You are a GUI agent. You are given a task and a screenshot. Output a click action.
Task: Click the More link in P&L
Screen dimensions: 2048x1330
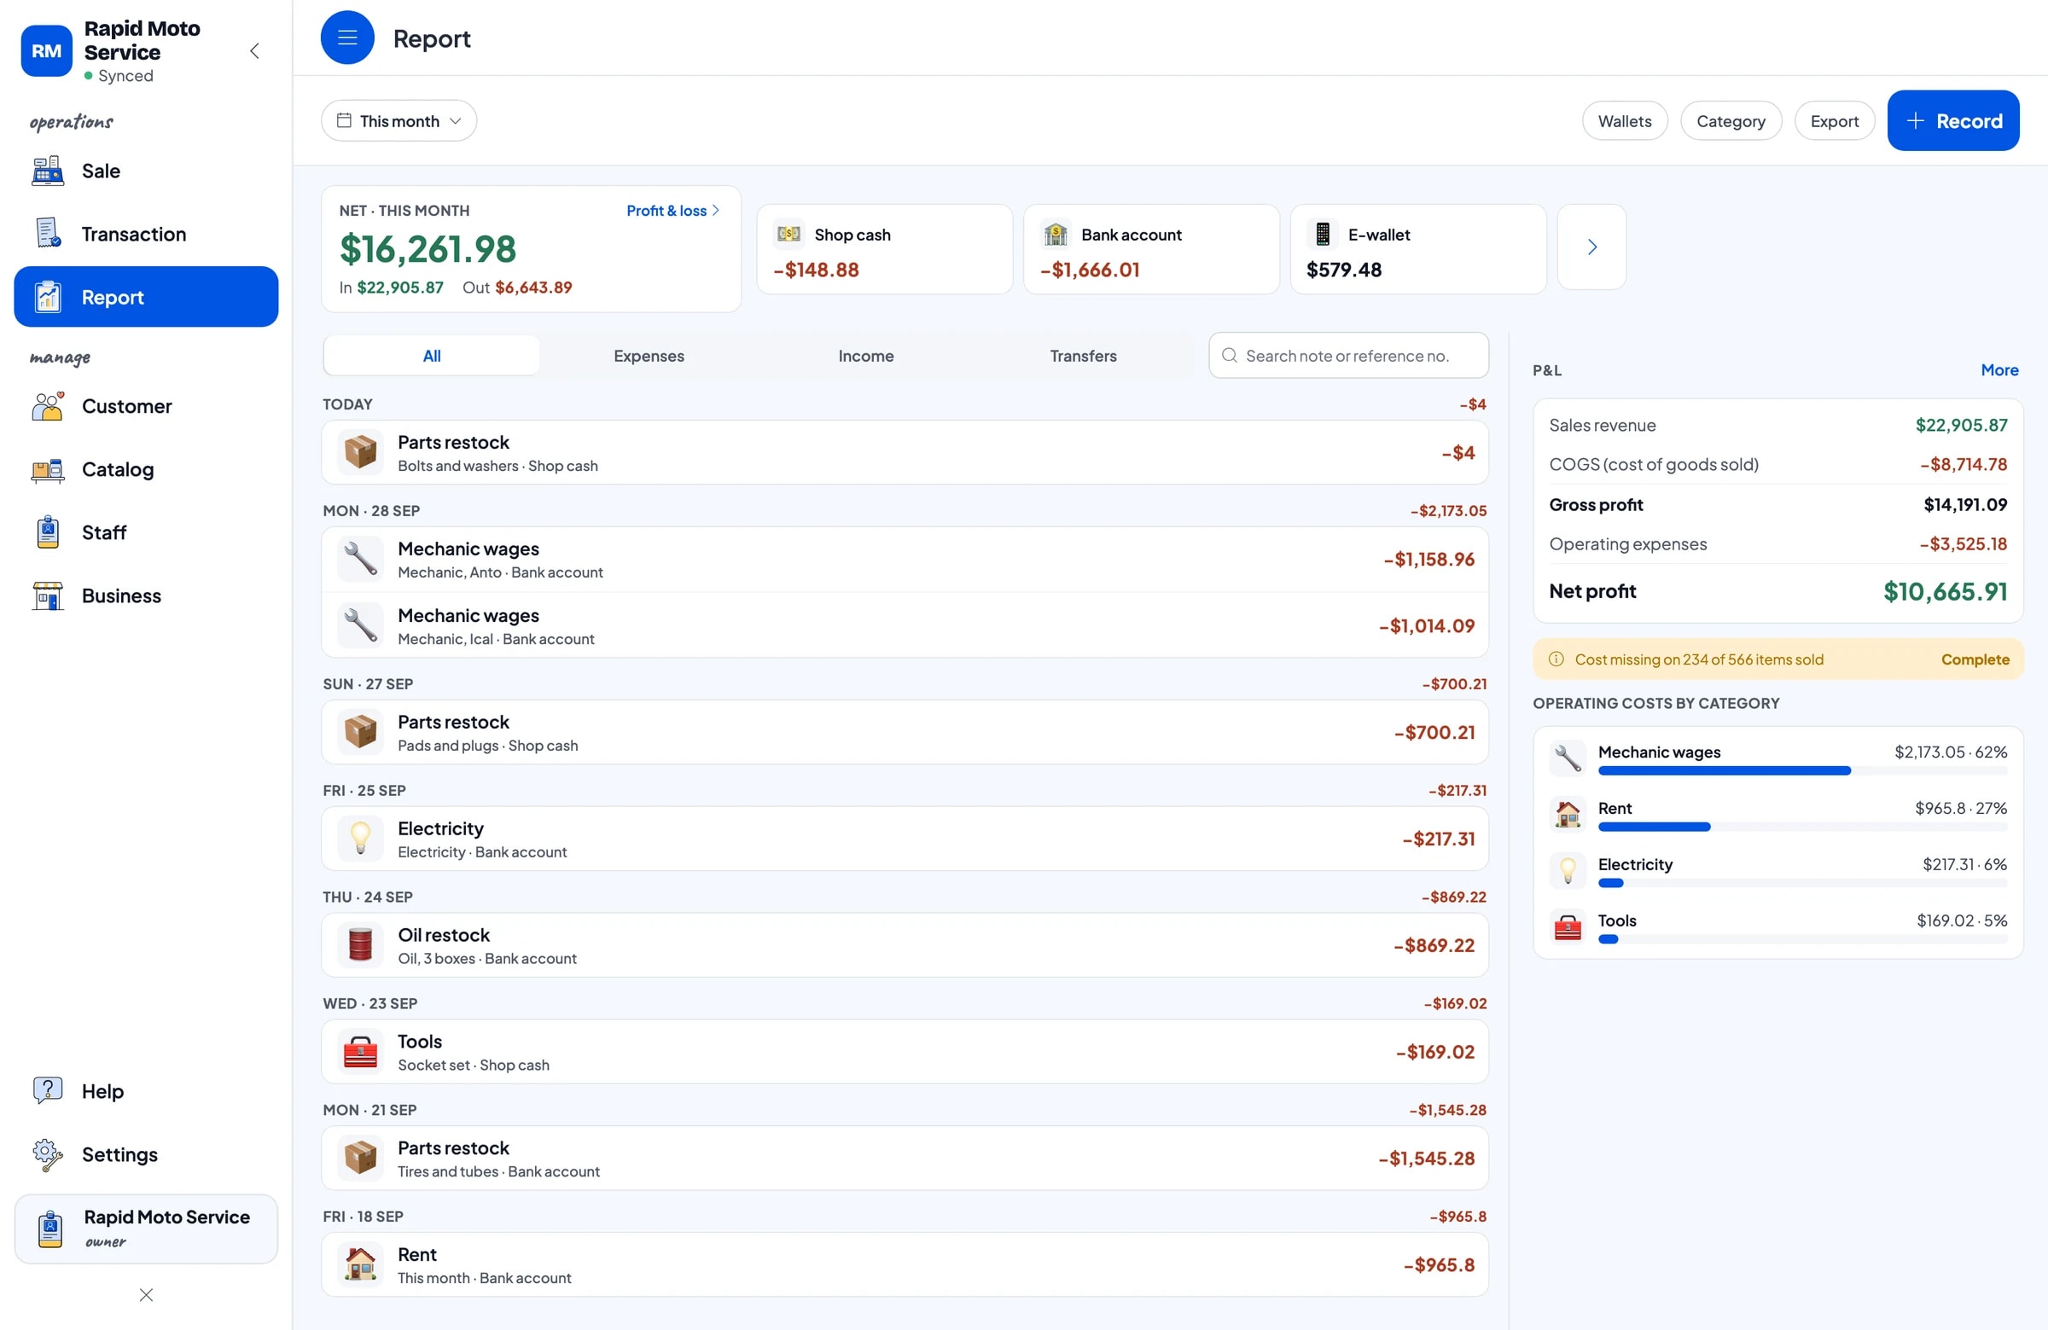tap(1999, 370)
